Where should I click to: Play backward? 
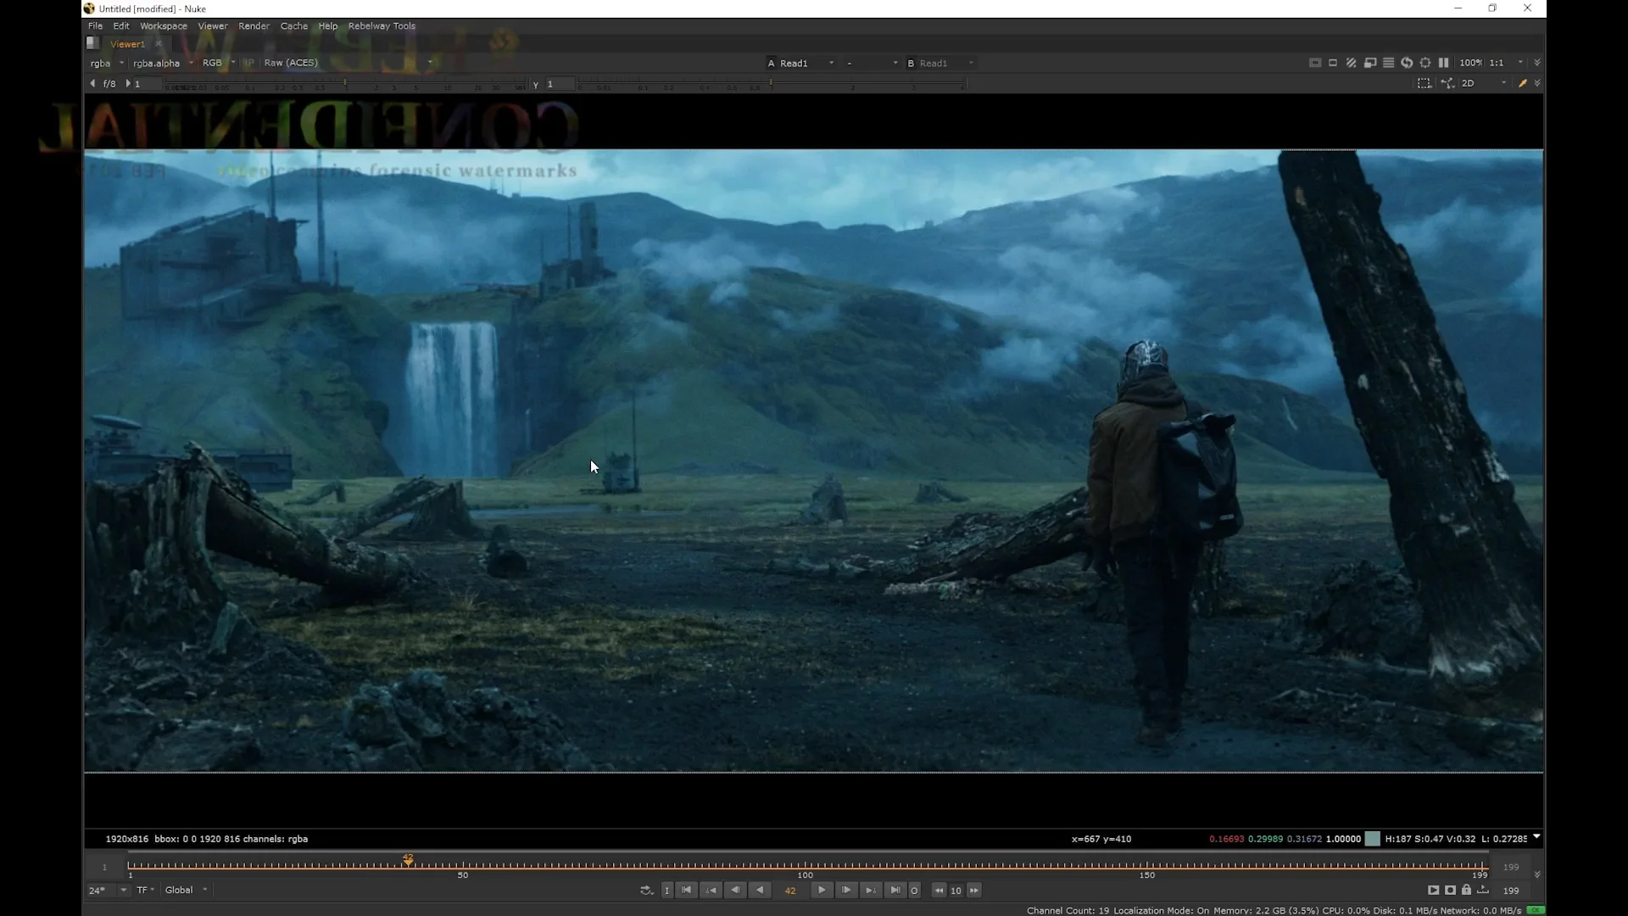tap(761, 891)
